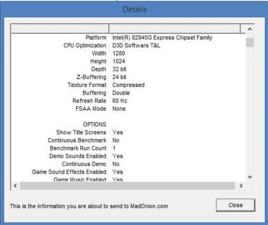Screen dimensions: 268x225
Task: Click the horizontal scrollbar track
Action: (x=127, y=186)
